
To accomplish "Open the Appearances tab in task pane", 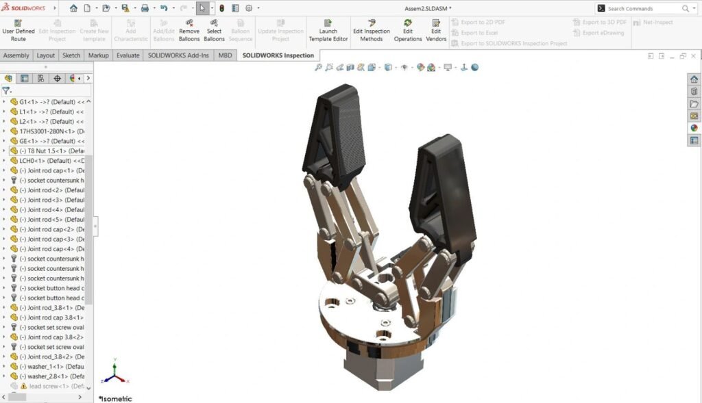I will click(694, 128).
